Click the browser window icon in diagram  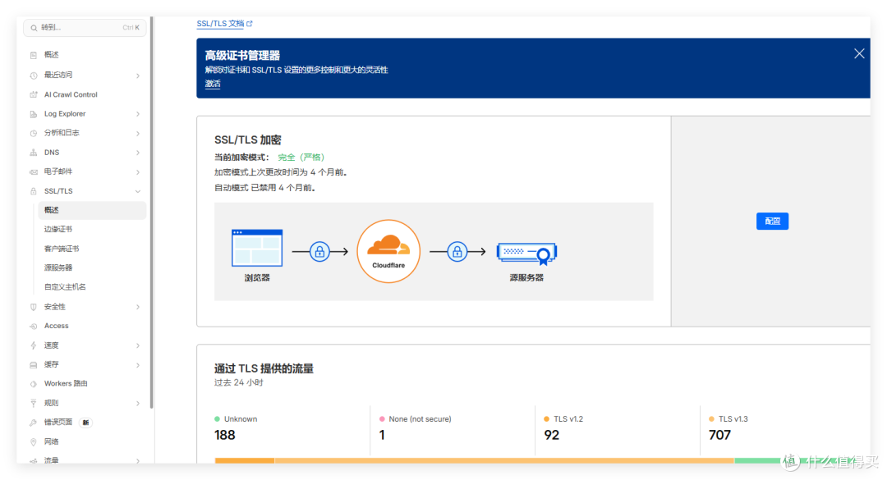click(257, 248)
